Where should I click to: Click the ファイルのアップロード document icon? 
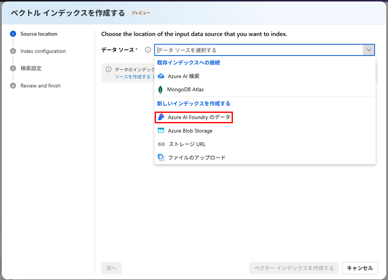(161, 157)
